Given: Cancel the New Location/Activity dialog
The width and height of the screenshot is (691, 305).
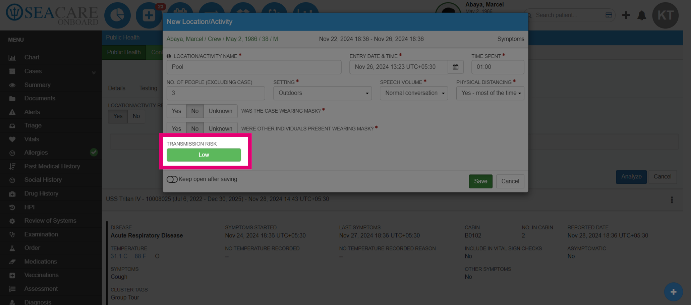Looking at the screenshot, I should pos(510,181).
